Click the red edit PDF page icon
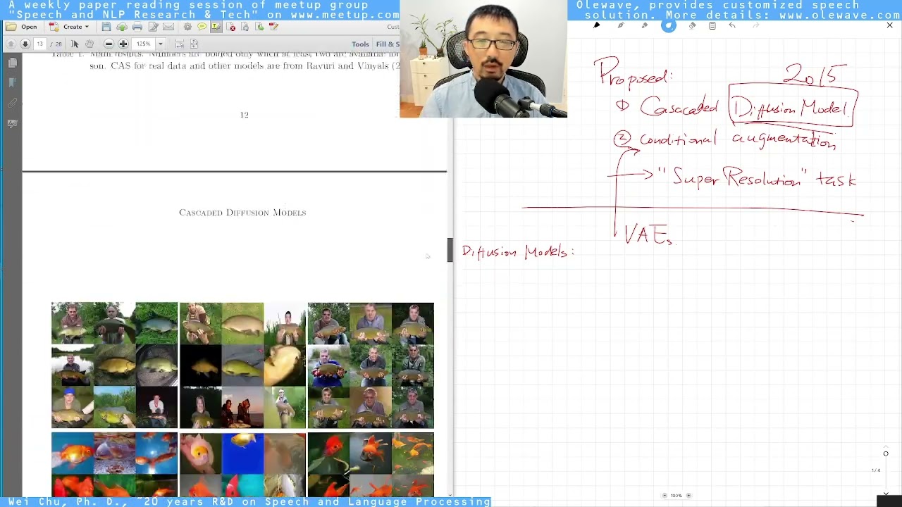902x507 pixels. [273, 27]
